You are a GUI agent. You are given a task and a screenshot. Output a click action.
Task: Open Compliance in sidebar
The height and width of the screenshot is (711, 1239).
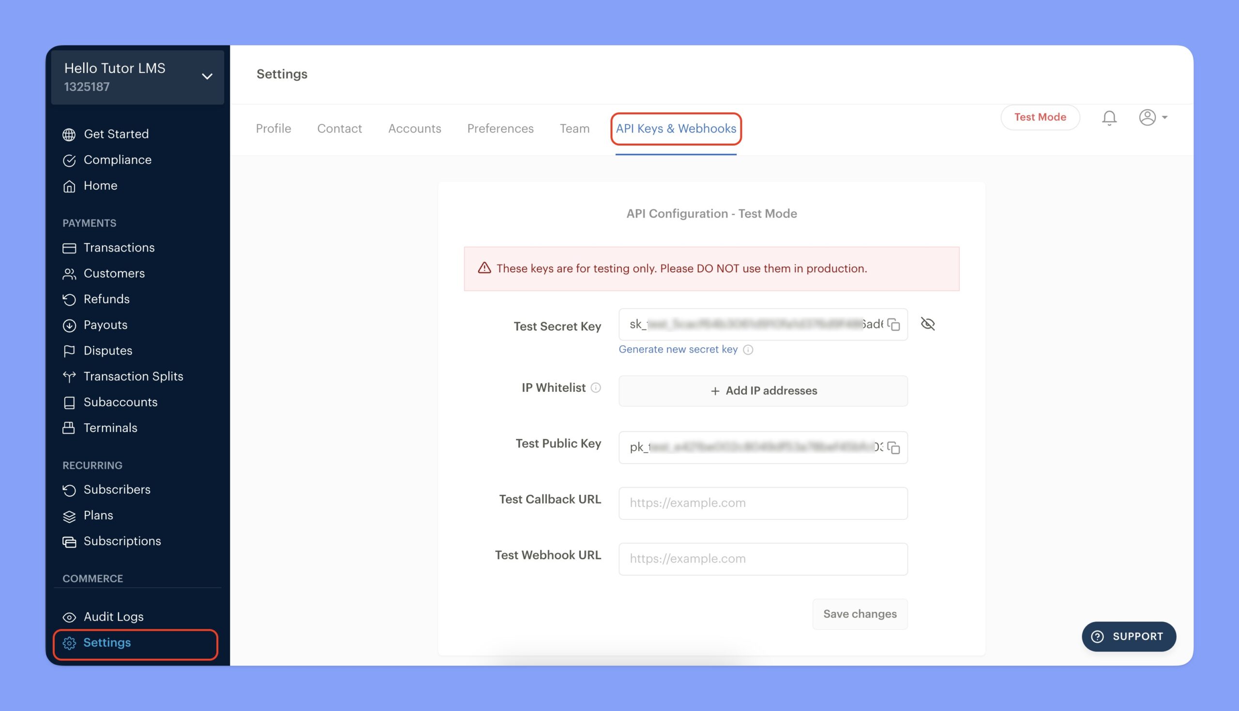117,160
